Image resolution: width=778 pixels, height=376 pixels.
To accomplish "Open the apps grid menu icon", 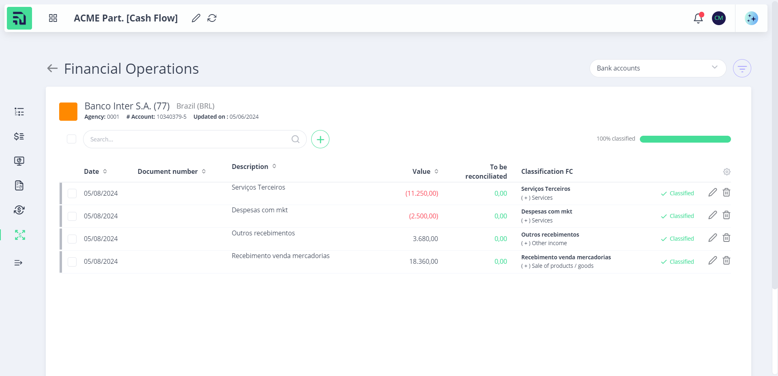I will [x=53, y=18].
